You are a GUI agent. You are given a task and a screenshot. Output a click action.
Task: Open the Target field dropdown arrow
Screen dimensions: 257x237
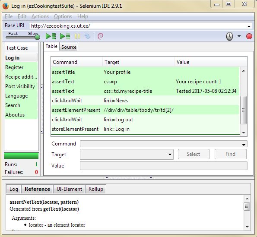[x=170, y=154]
